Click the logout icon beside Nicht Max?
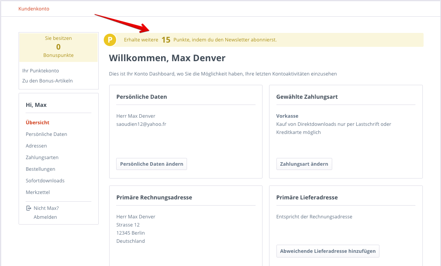 click(x=28, y=208)
